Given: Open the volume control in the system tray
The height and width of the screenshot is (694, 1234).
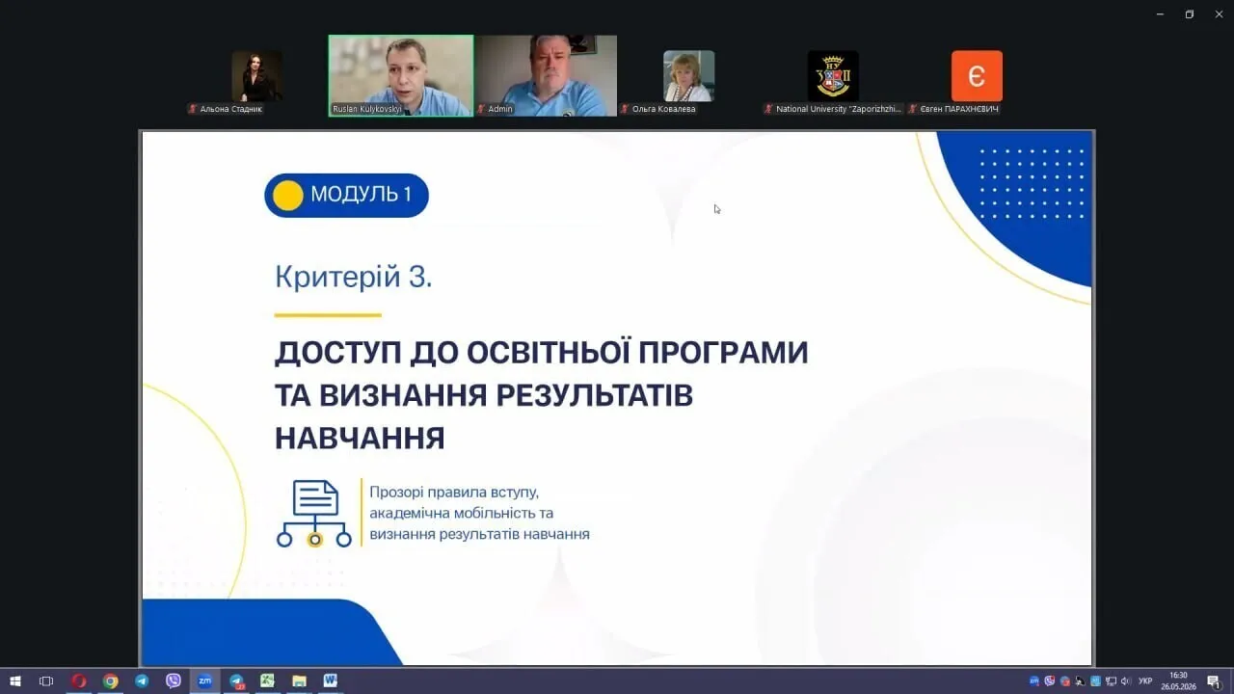Looking at the screenshot, I should tap(1126, 681).
